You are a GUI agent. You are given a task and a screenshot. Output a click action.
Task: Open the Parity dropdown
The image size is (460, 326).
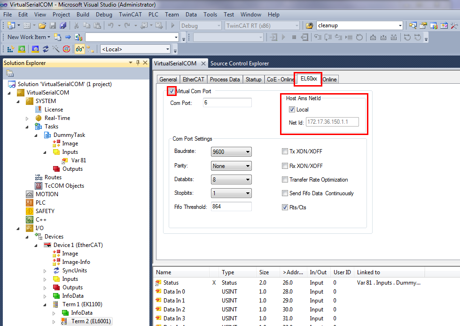pos(231,166)
